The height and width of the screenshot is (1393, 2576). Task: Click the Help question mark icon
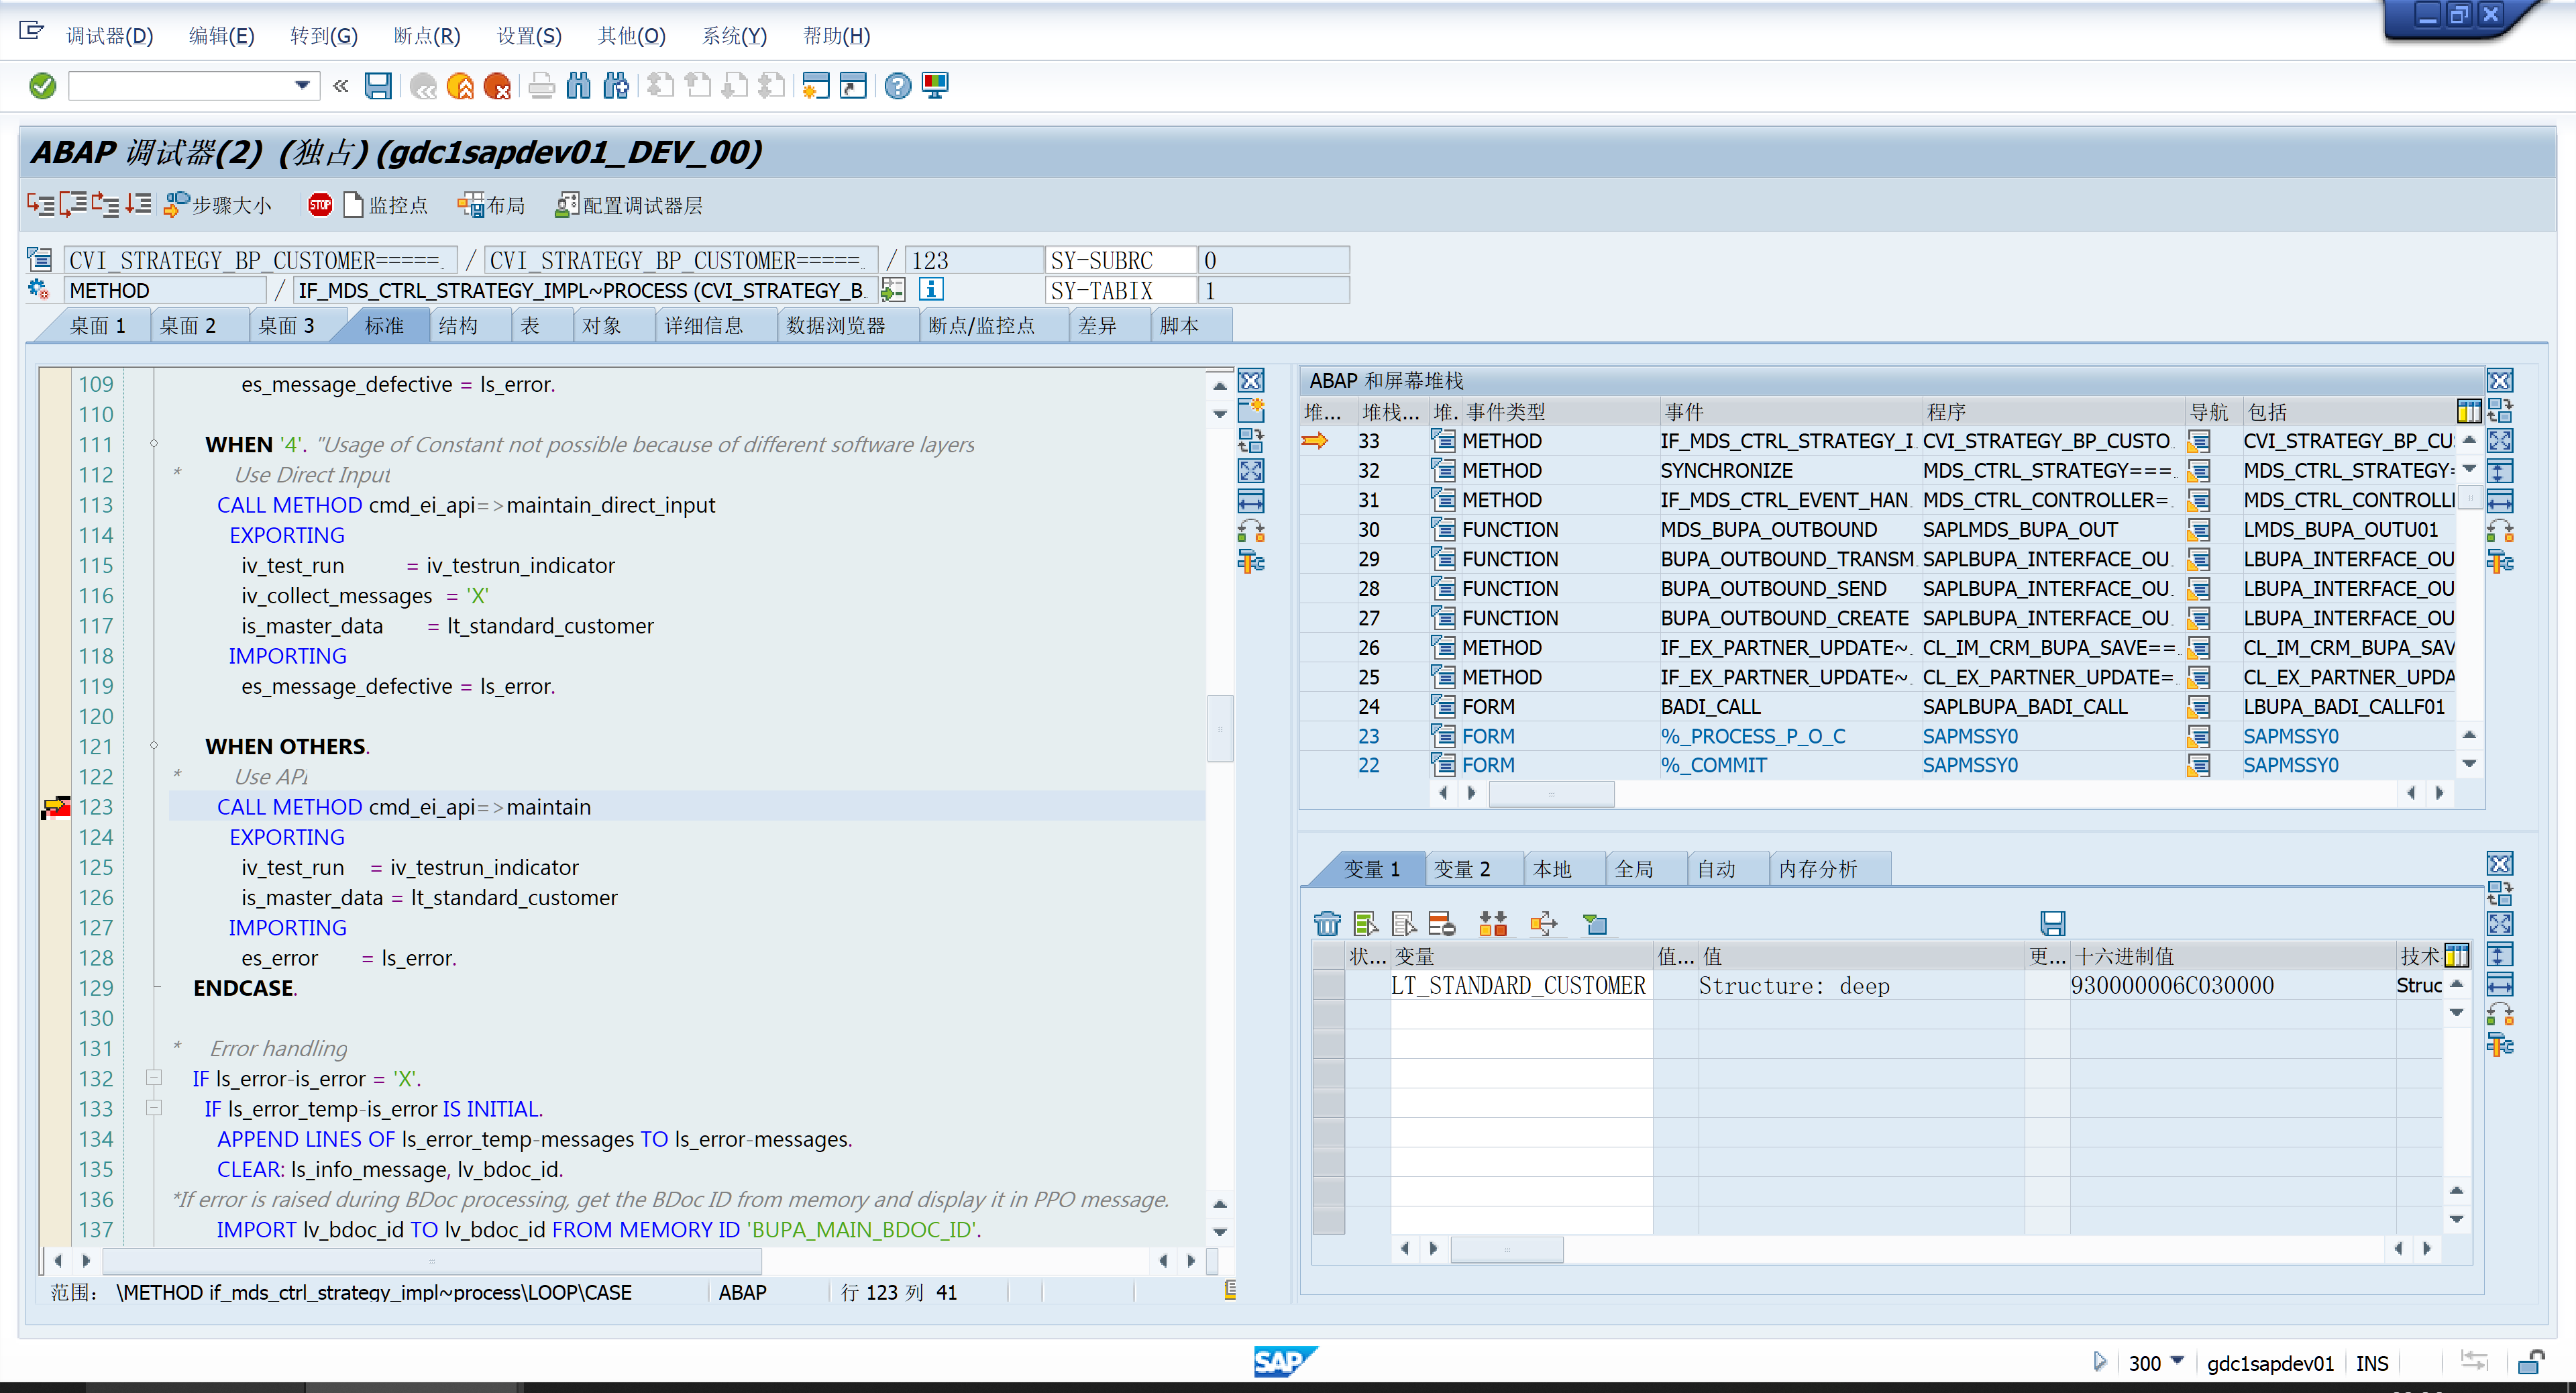tap(897, 86)
